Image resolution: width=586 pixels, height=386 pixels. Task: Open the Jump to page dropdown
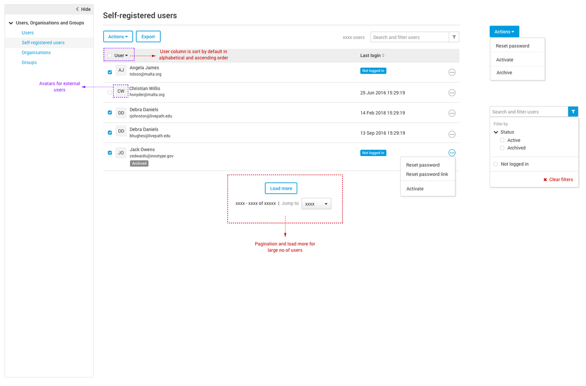316,204
